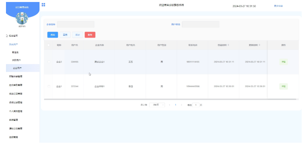The width and height of the screenshot is (305, 149).
Task: Click the nickname cell 企业3
Action: (x=59, y=62)
